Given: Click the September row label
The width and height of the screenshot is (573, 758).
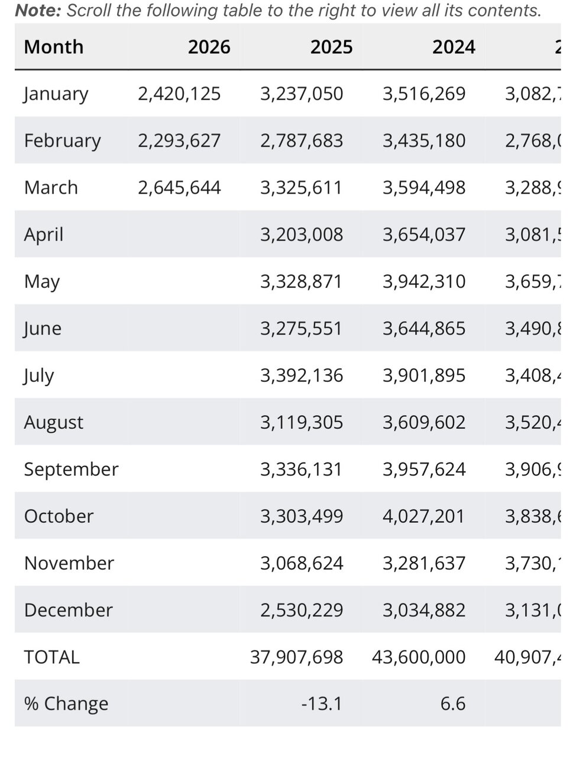Looking at the screenshot, I should click(x=71, y=469).
